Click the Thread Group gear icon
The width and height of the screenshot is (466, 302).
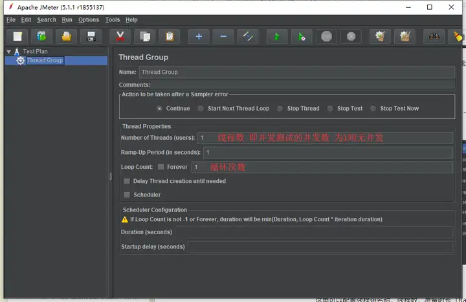20,61
